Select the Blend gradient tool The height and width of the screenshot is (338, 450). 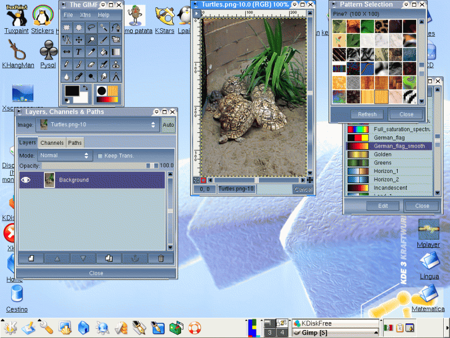tap(116, 52)
